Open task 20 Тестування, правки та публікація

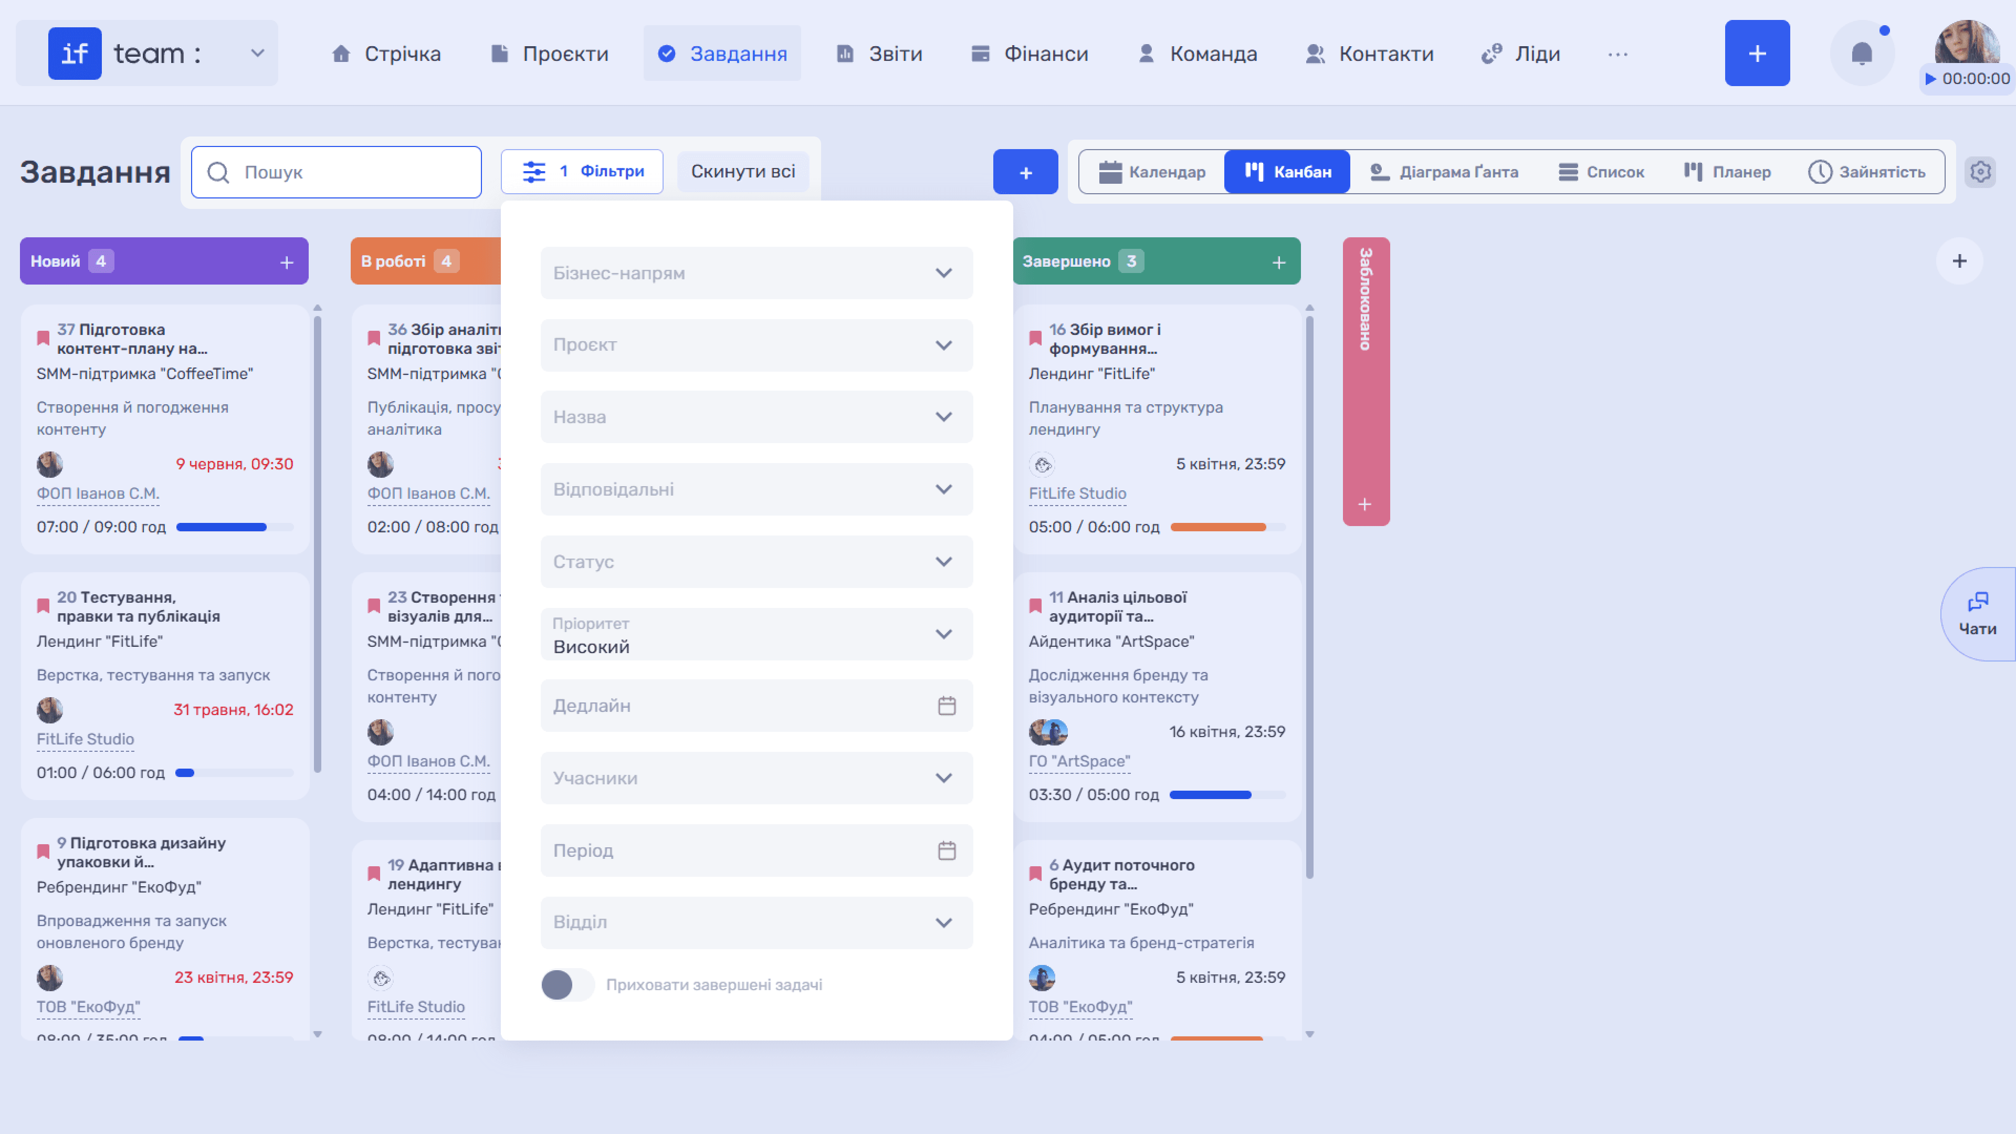pyautogui.click(x=139, y=606)
